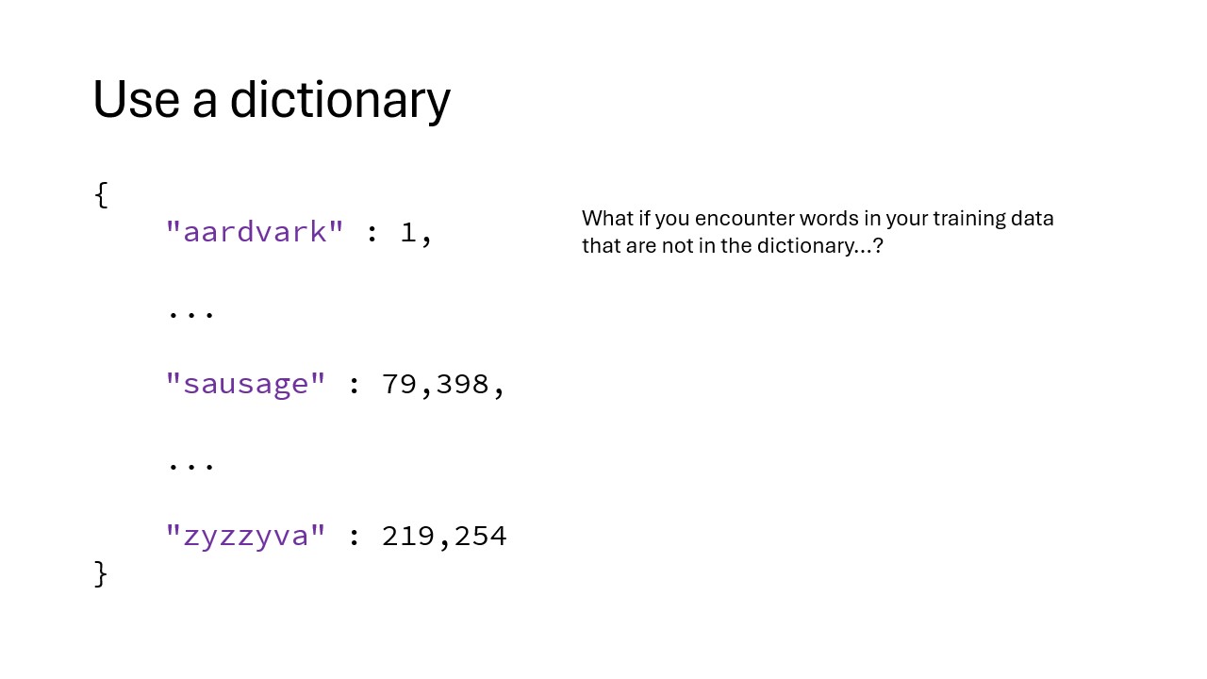Click the "Use a dictionary" slide title
The height and width of the screenshot is (679, 1207).
tap(272, 99)
